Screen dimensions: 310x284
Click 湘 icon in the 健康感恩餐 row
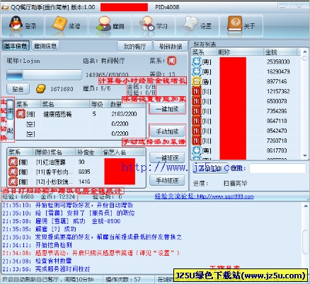click(x=21, y=114)
